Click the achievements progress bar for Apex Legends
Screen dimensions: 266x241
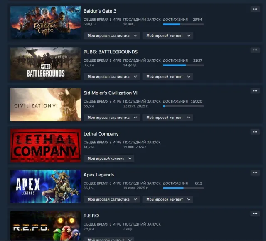click(x=183, y=188)
